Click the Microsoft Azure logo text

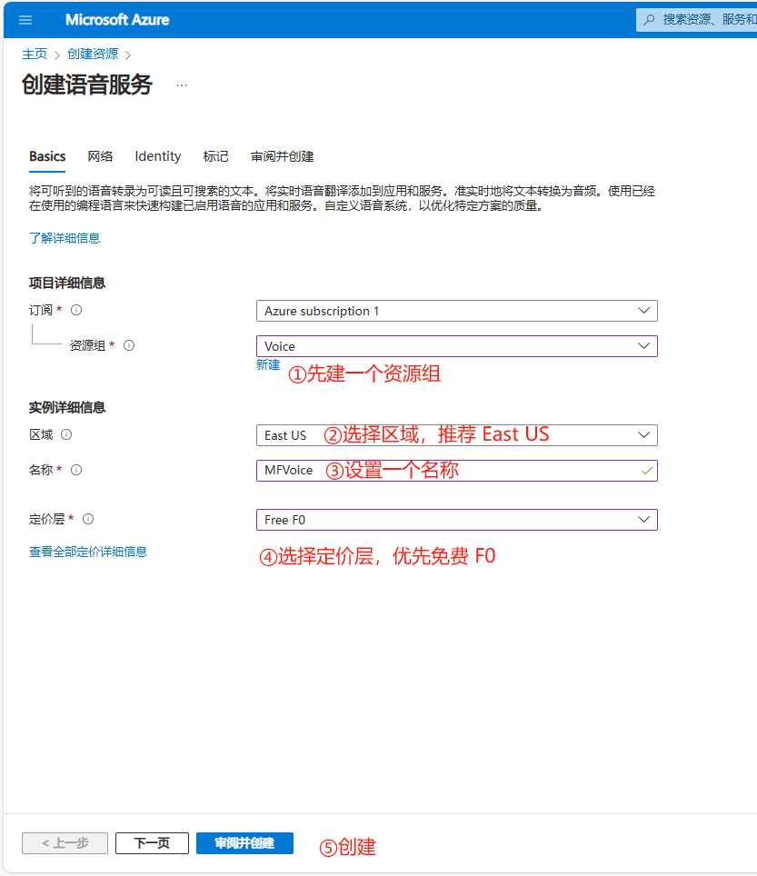[x=117, y=20]
